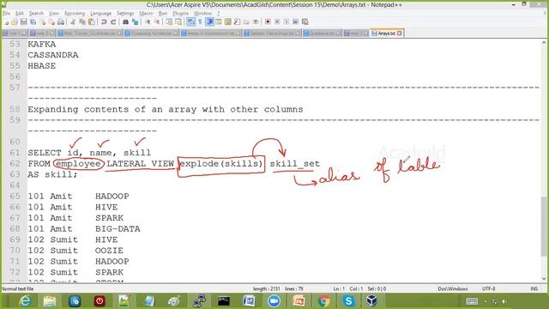Click the scrollbar down arrow
The image size is (549, 309).
point(544,278)
